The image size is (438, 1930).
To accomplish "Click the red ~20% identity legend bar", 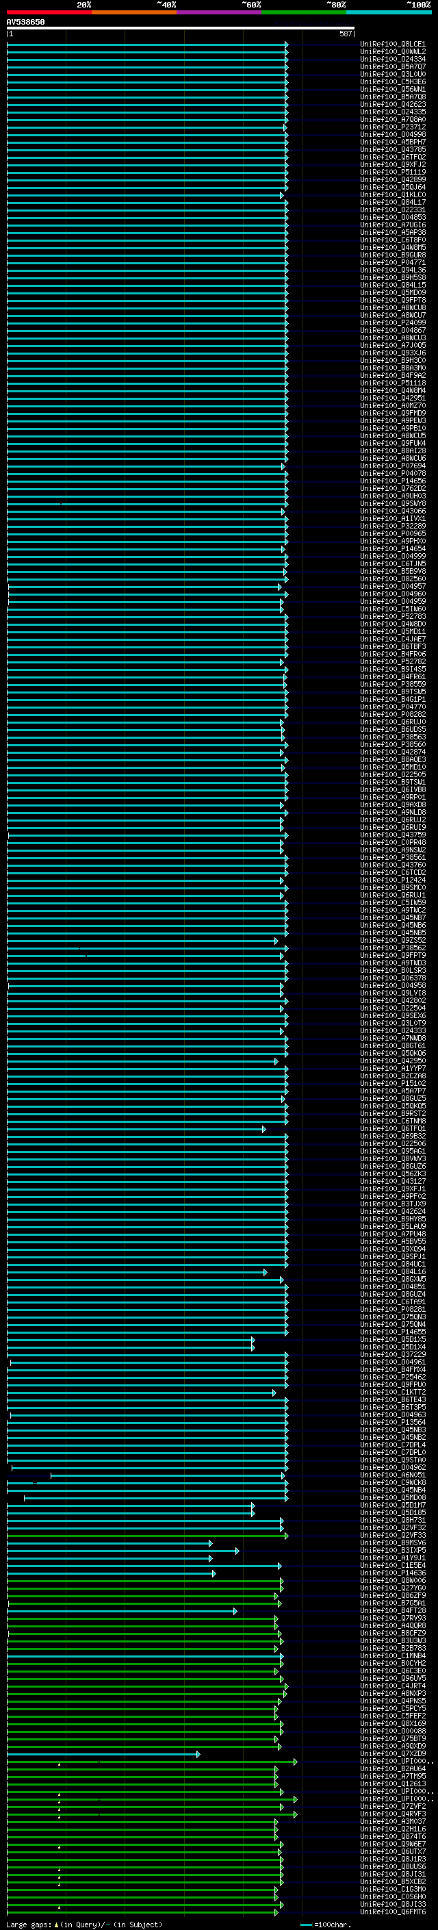I will (x=49, y=12).
